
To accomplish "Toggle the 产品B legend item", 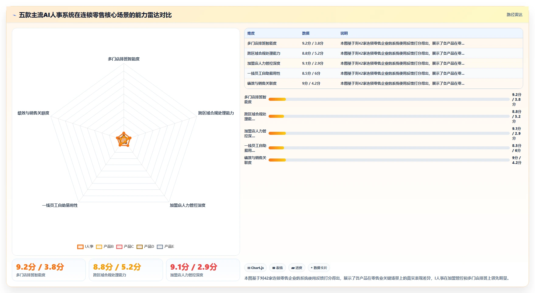I will point(105,247).
